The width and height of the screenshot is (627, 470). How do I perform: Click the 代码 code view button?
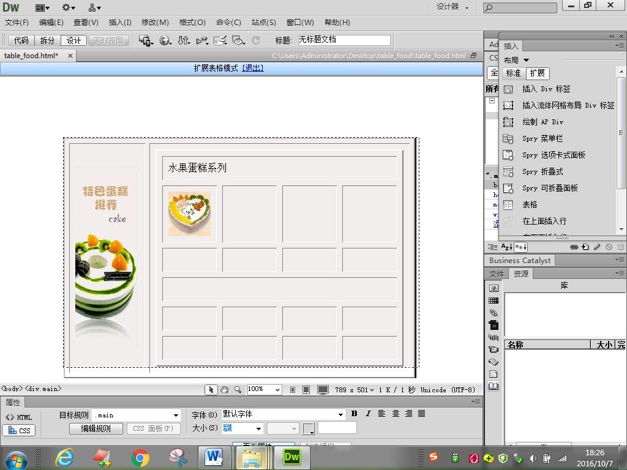point(21,40)
